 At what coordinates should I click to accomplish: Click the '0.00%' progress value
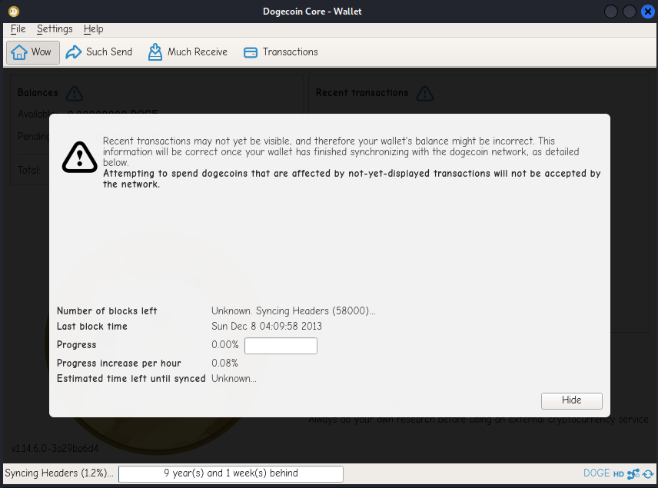click(x=225, y=345)
